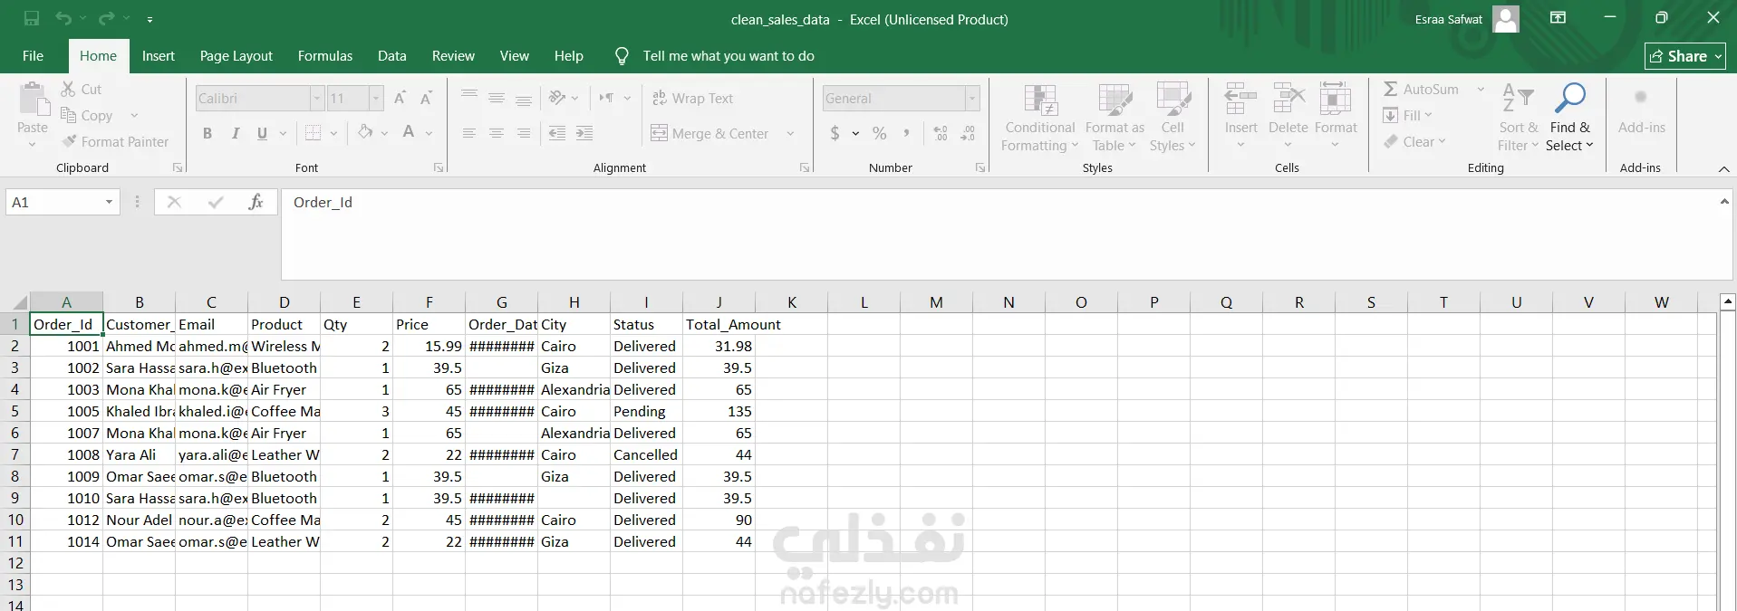1737x611 pixels.
Task: Click the Font Color letter A
Action: tap(409, 133)
